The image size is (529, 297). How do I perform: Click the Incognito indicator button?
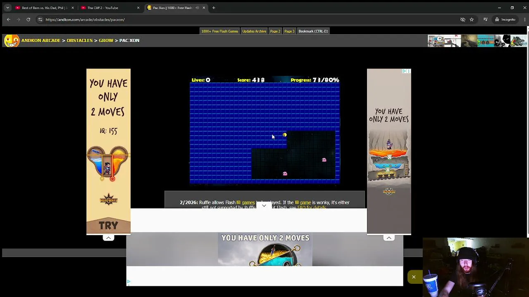[505, 19]
